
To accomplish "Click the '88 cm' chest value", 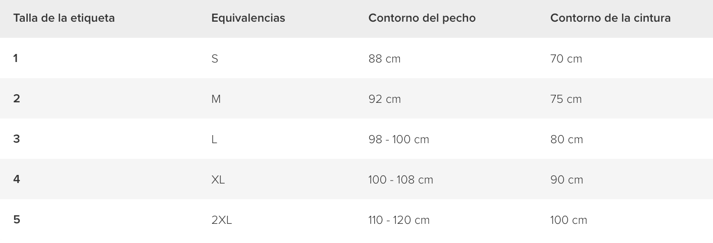I will tap(384, 58).
